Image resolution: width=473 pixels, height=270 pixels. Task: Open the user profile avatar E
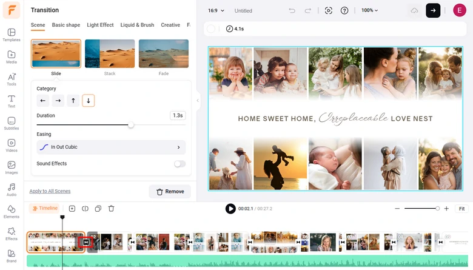[x=460, y=10]
